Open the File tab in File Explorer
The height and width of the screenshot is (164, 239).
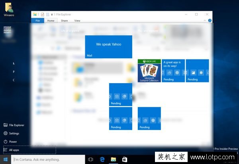(x=38, y=21)
